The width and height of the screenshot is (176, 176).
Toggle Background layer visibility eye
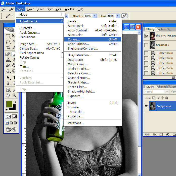click(x=146, y=106)
